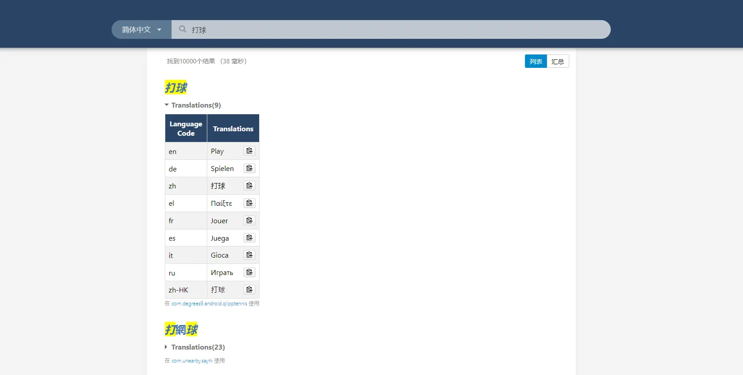The image size is (743, 375).
Task: Copy the German translation "Spielen"
Action: coord(249,168)
